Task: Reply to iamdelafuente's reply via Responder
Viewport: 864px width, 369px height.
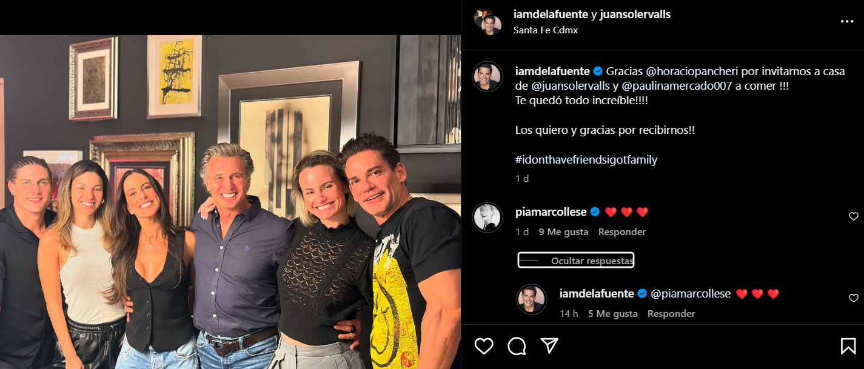Action: pos(671,314)
